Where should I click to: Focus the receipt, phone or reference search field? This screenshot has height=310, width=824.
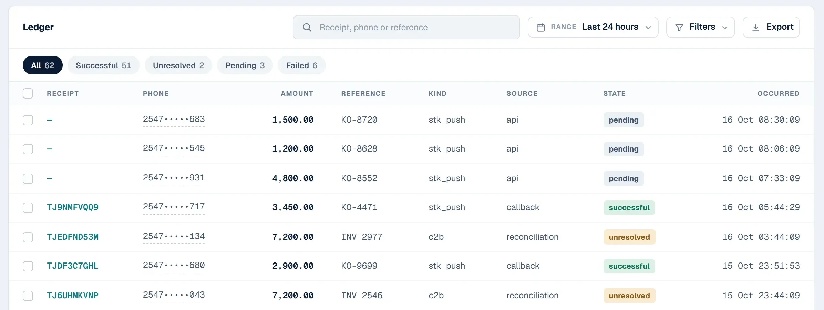tap(406, 27)
